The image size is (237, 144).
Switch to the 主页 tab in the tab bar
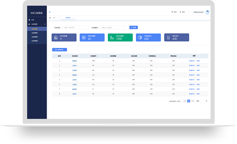pyautogui.click(x=54, y=18)
